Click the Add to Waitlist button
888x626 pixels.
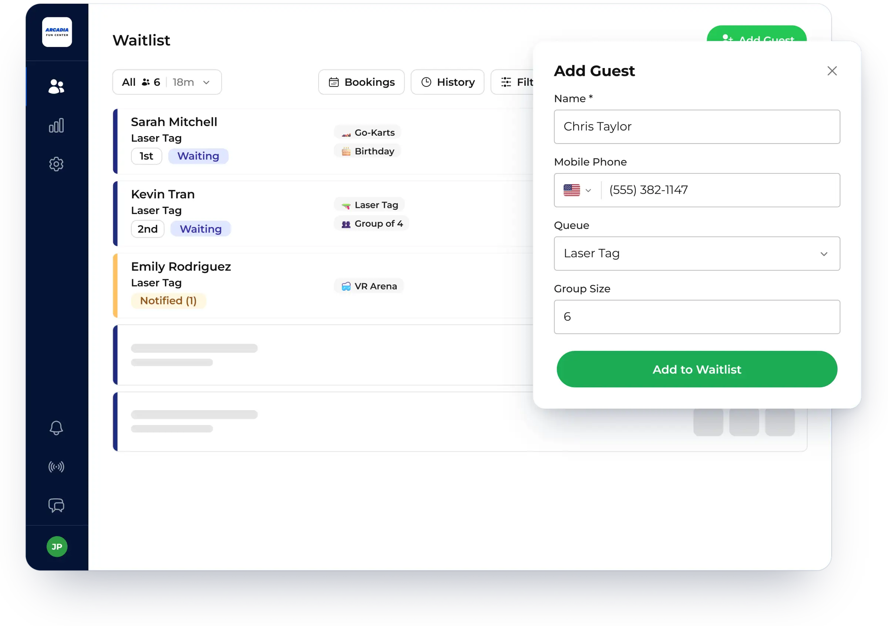click(x=697, y=369)
